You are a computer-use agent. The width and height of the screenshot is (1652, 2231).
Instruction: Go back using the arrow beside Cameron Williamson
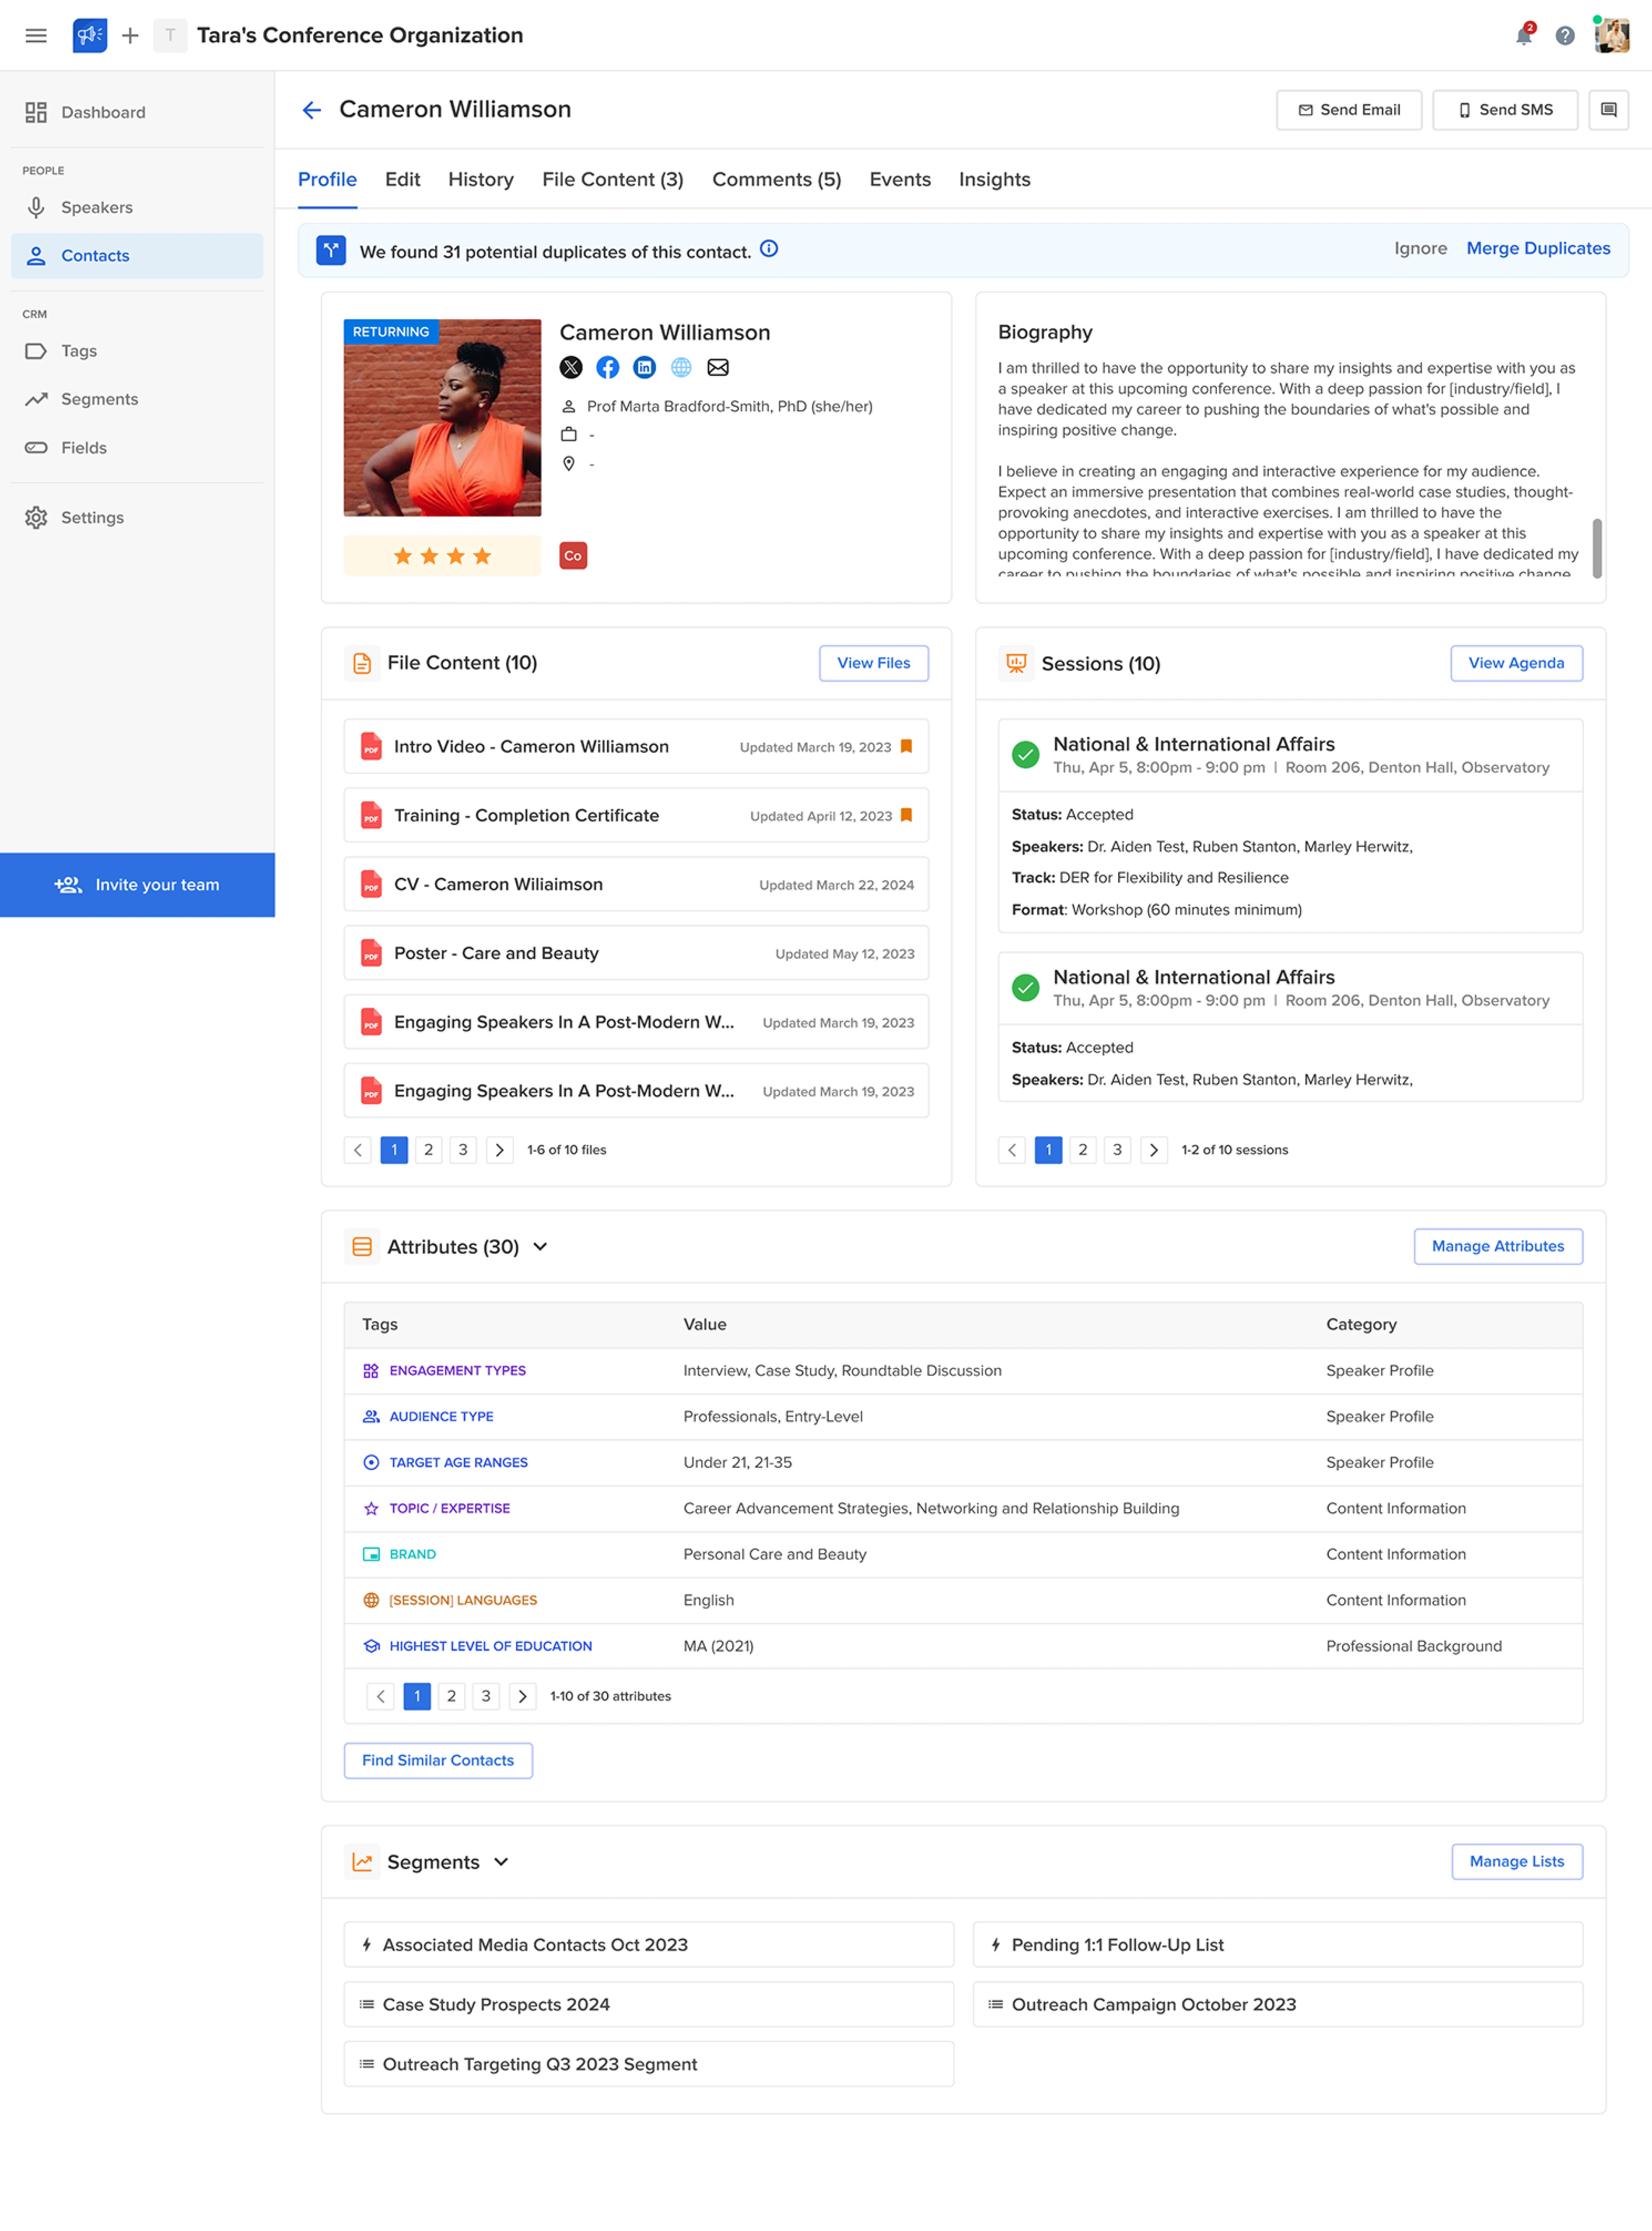[x=312, y=110]
